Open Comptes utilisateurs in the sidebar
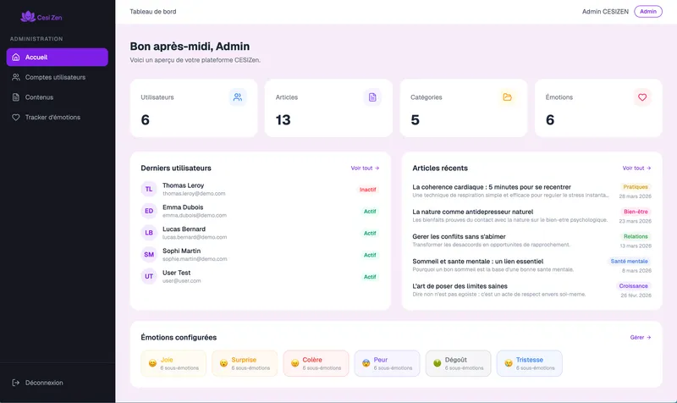Screen dimensions: 677x403 [55, 77]
